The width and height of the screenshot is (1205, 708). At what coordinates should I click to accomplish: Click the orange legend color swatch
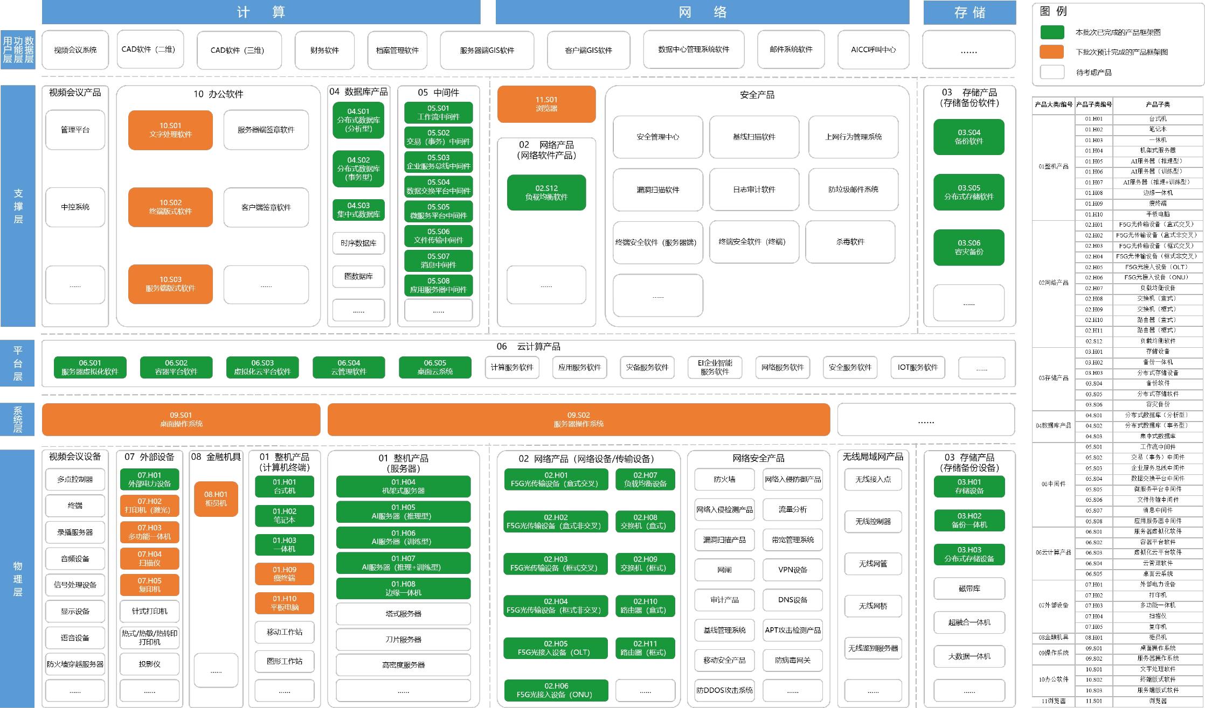[x=1052, y=52]
